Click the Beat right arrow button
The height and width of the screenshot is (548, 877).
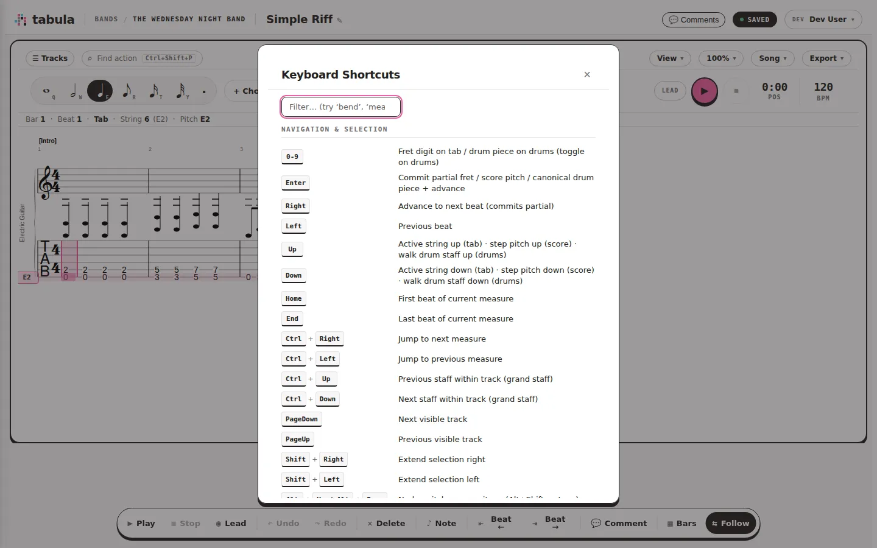(x=549, y=524)
